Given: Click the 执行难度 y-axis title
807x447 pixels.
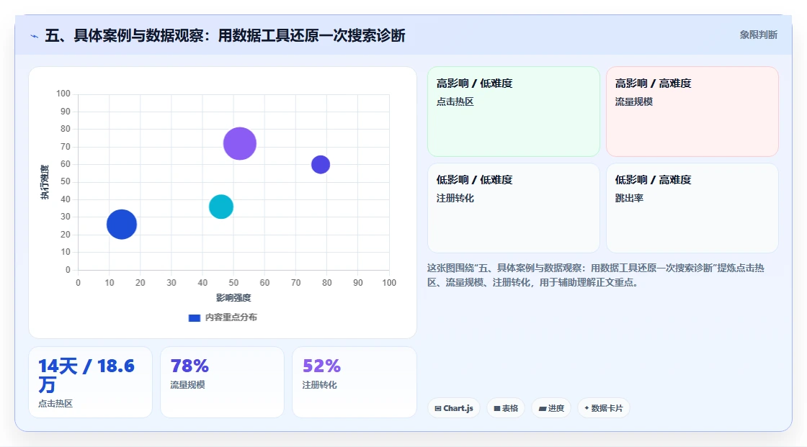Looking at the screenshot, I should click(45, 182).
